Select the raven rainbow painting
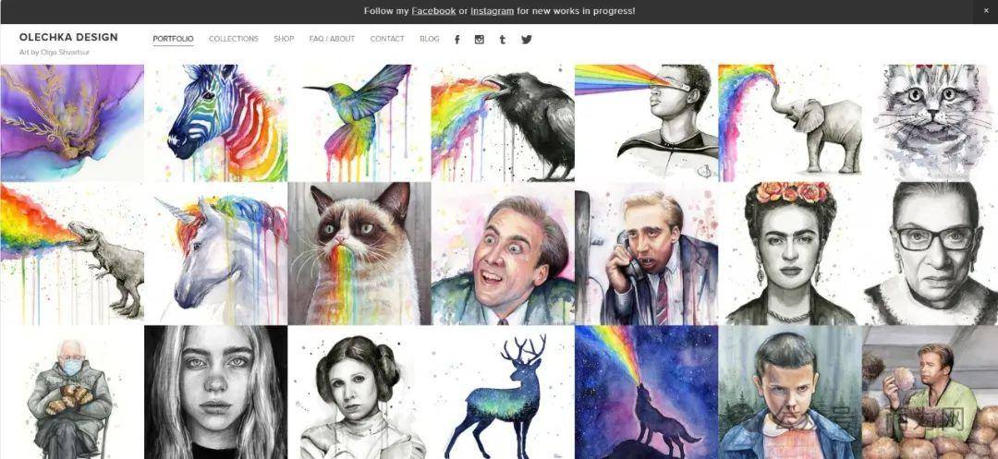This screenshot has width=998, height=459. click(503, 123)
